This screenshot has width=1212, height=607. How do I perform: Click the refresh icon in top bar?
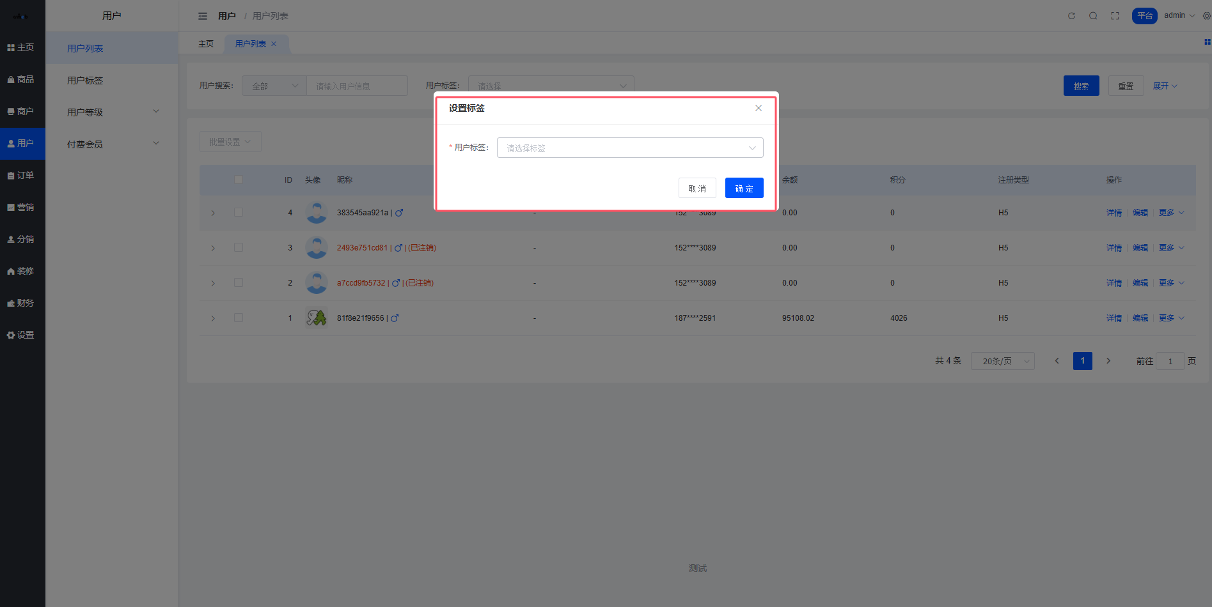1071,16
